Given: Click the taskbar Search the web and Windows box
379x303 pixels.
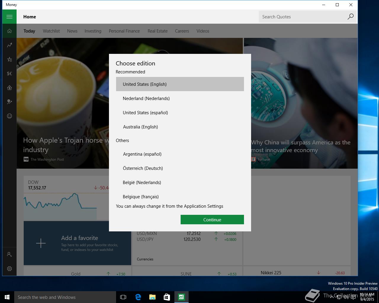Looking at the screenshot, I should 65,297.
